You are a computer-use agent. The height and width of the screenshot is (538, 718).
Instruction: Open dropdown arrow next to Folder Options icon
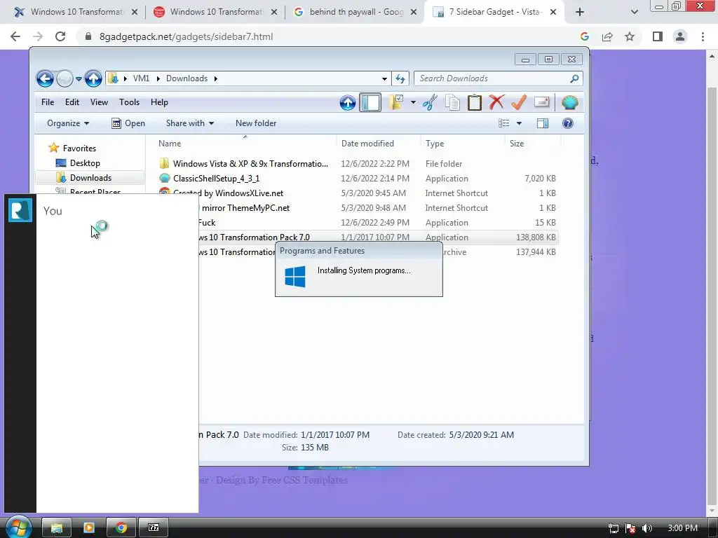pos(413,102)
